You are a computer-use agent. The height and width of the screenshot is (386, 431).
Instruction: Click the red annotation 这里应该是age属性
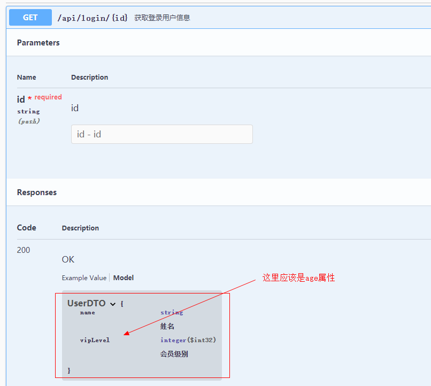[298, 277]
